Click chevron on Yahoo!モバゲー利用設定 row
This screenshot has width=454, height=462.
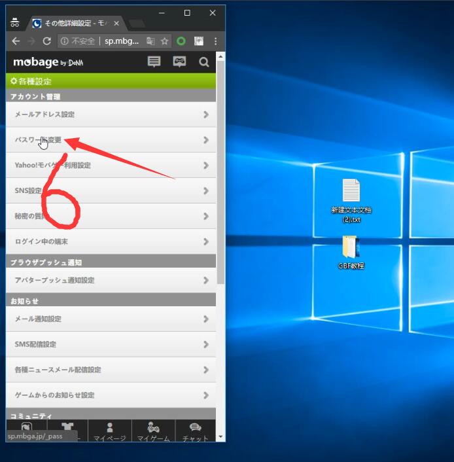206,166
